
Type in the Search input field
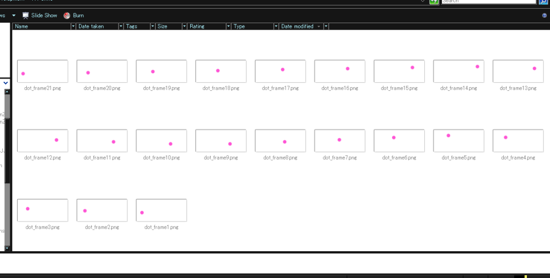point(488,2)
